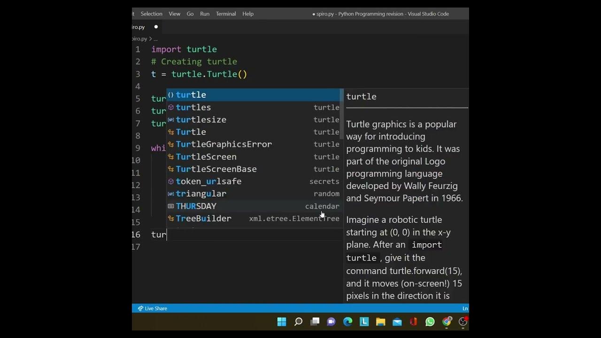
Task: Click the cube icon beside 'token_urlsafe'
Action: pyautogui.click(x=171, y=181)
